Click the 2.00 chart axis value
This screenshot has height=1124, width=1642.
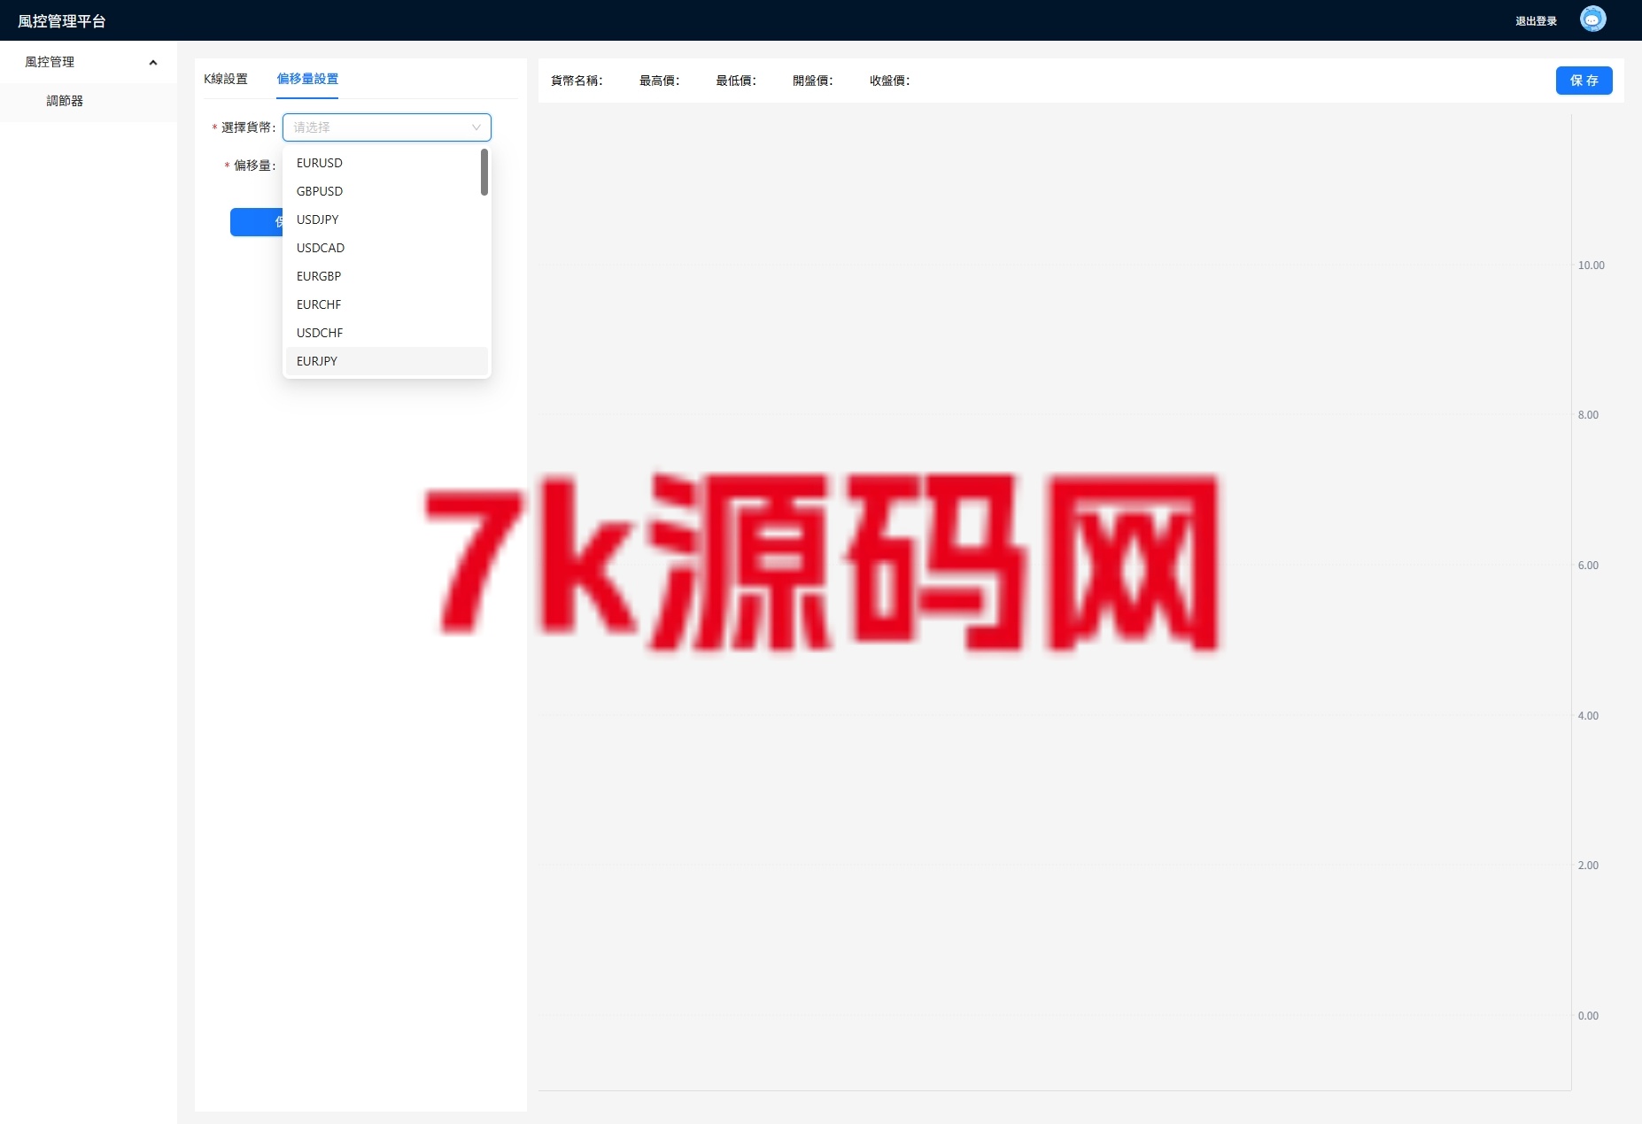[x=1588, y=866]
